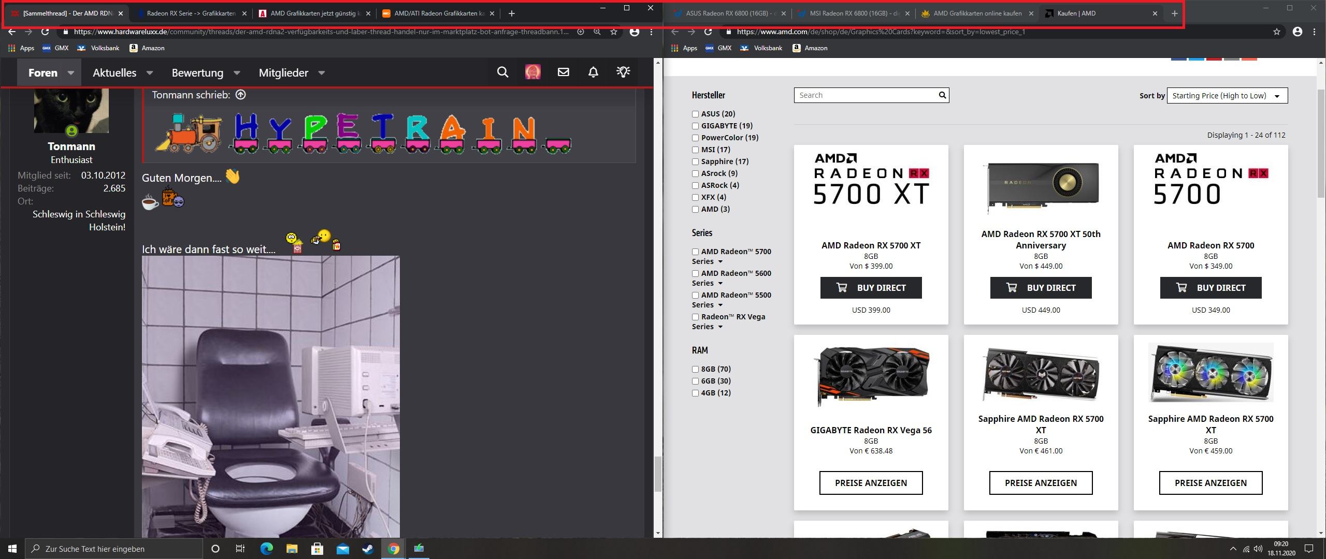This screenshot has height=559, width=1326.
Task: Buy Direct the AMD Radeon RX 5700
Action: tap(1210, 288)
